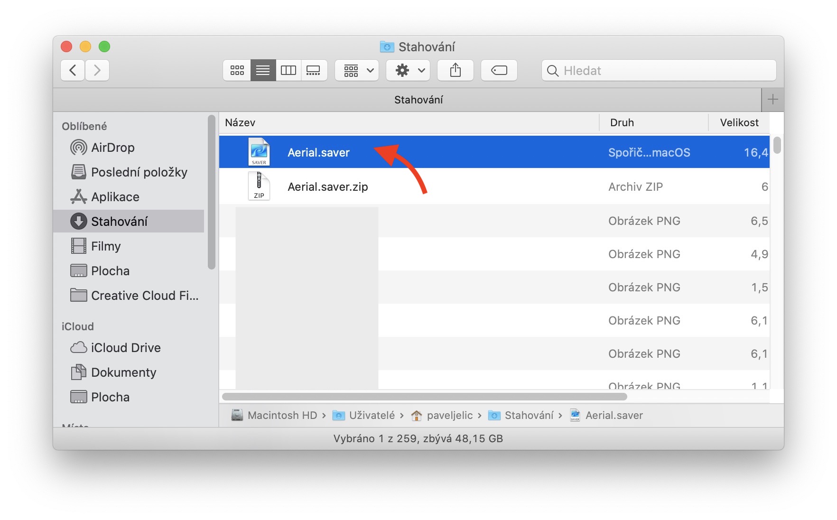Select the Aerial.saver file name

coord(318,153)
